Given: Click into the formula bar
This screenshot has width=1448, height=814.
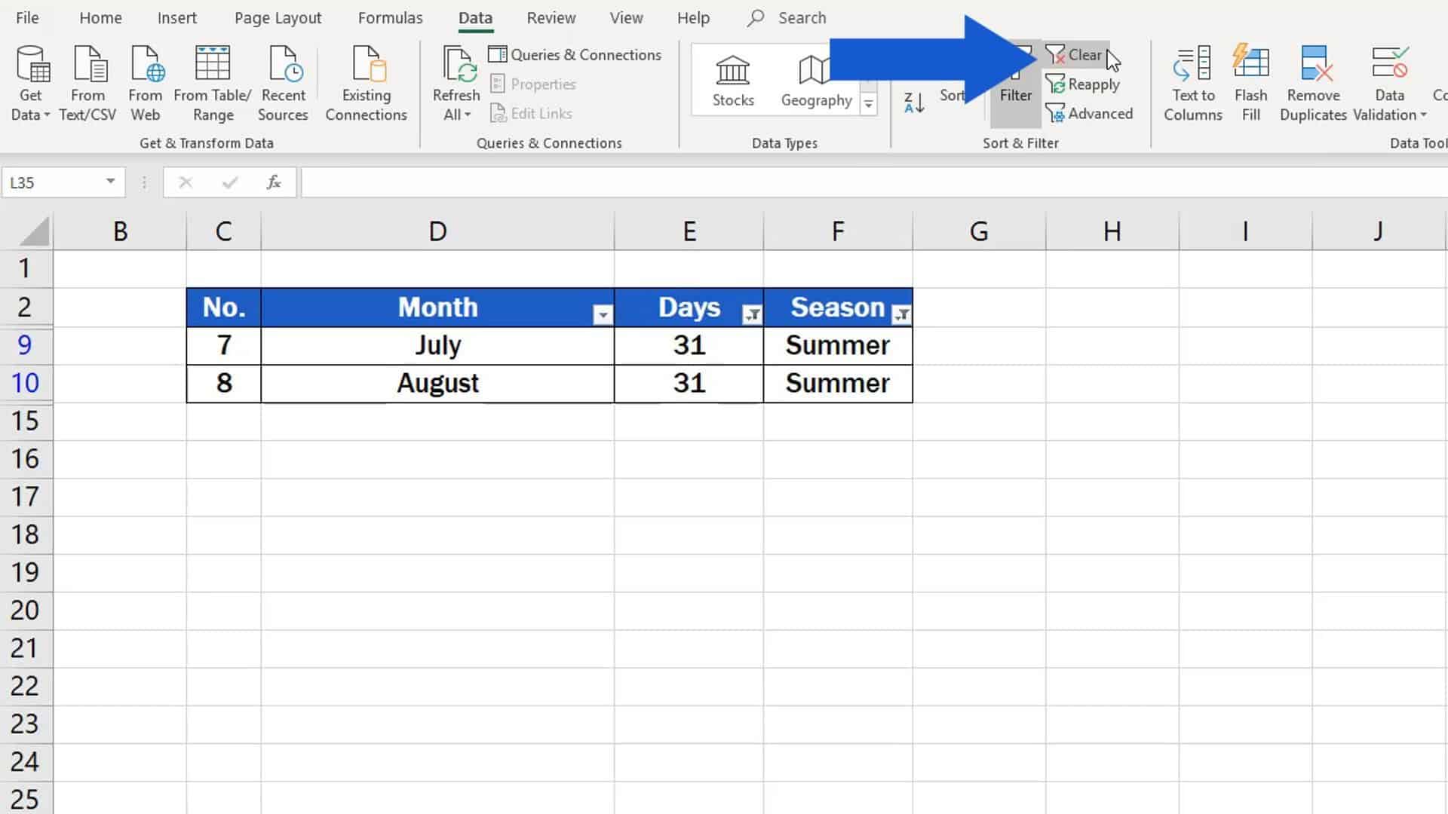Looking at the screenshot, I should click(873, 182).
